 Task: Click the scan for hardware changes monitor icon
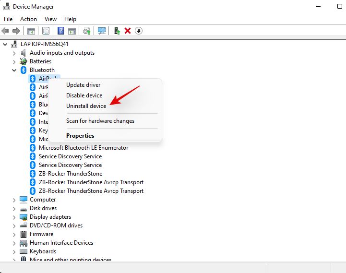pos(101,31)
